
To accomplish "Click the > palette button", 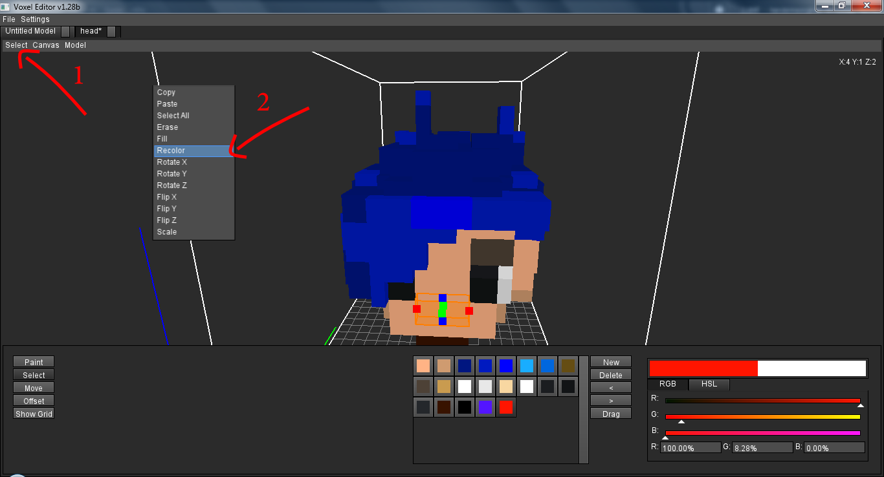I will point(611,401).
